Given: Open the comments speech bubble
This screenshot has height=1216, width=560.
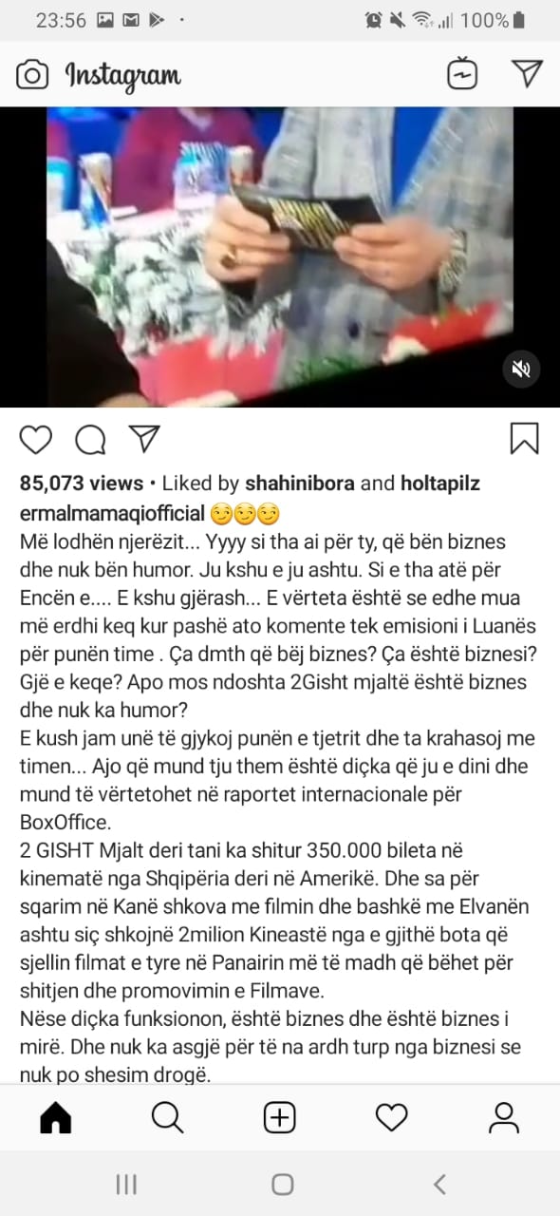Looking at the screenshot, I should click(90, 439).
